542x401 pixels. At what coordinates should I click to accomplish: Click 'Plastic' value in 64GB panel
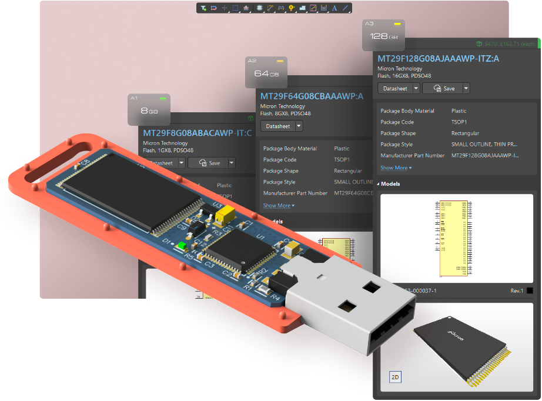342,149
